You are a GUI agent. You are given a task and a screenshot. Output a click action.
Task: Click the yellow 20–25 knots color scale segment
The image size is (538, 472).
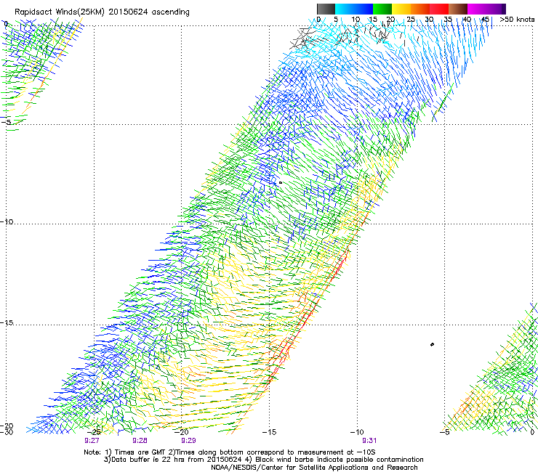[x=401, y=9]
